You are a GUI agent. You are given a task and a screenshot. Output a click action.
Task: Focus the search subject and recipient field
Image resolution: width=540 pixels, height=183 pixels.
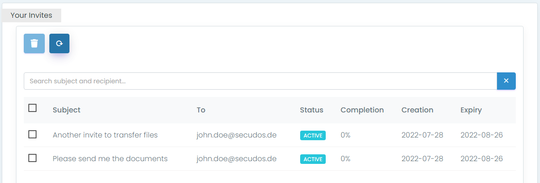click(260, 81)
